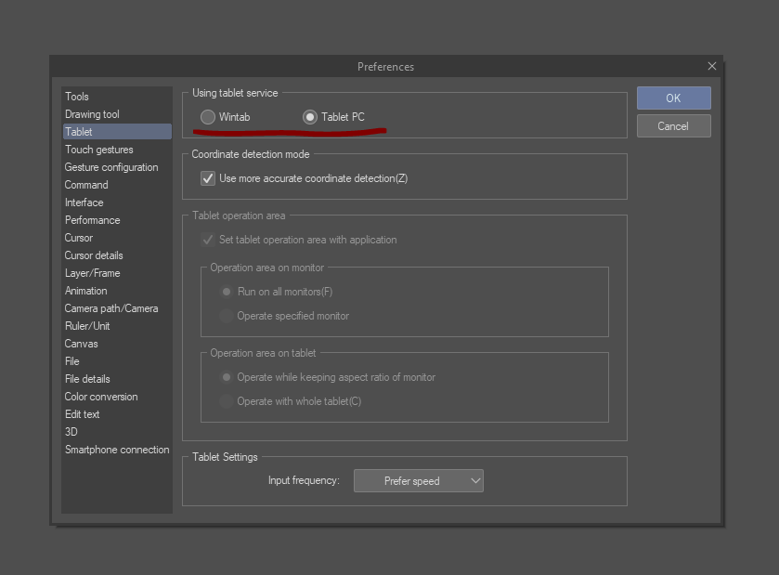This screenshot has width=779, height=575.
Task: Select the Ruler/Unit category
Action: (x=87, y=326)
